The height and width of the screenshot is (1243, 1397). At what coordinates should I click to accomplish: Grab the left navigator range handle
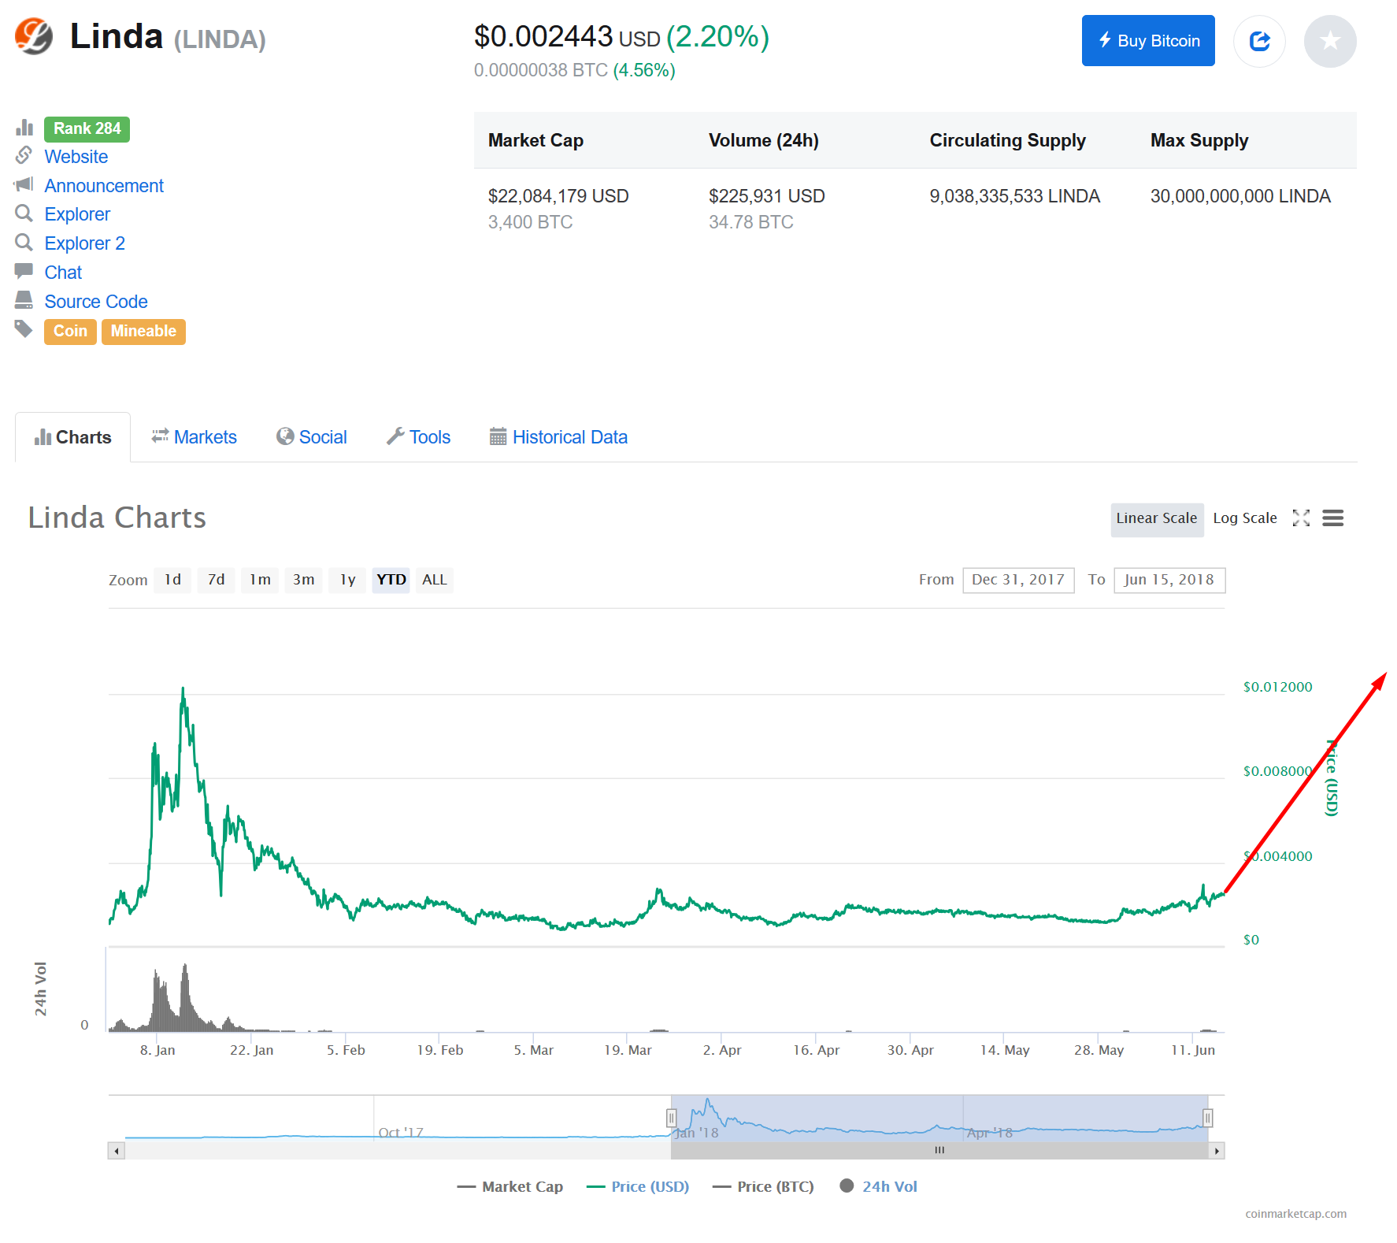click(672, 1118)
